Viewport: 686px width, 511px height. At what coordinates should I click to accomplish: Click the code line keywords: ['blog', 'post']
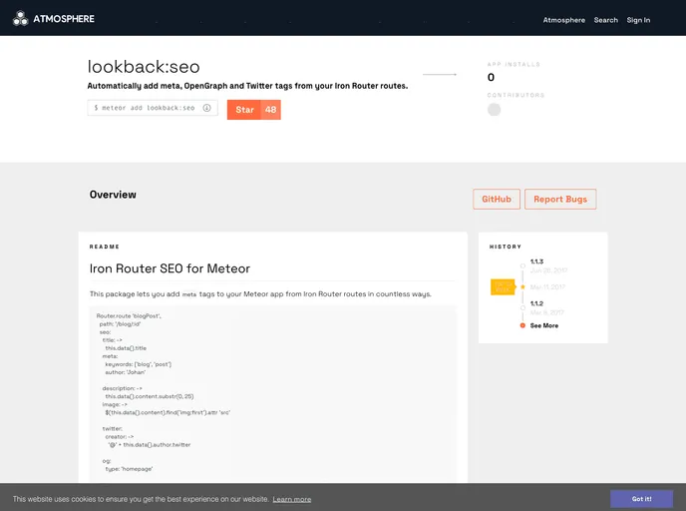coord(139,364)
